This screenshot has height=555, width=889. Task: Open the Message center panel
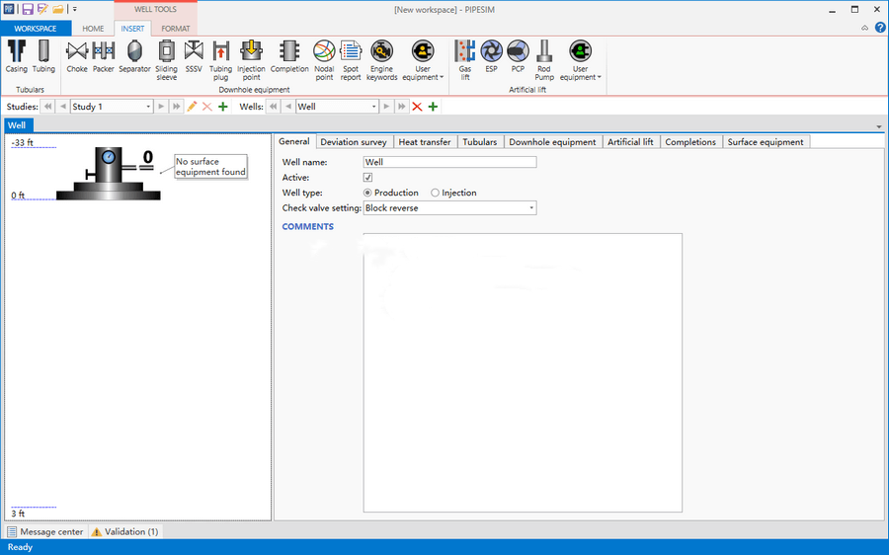[x=45, y=531]
